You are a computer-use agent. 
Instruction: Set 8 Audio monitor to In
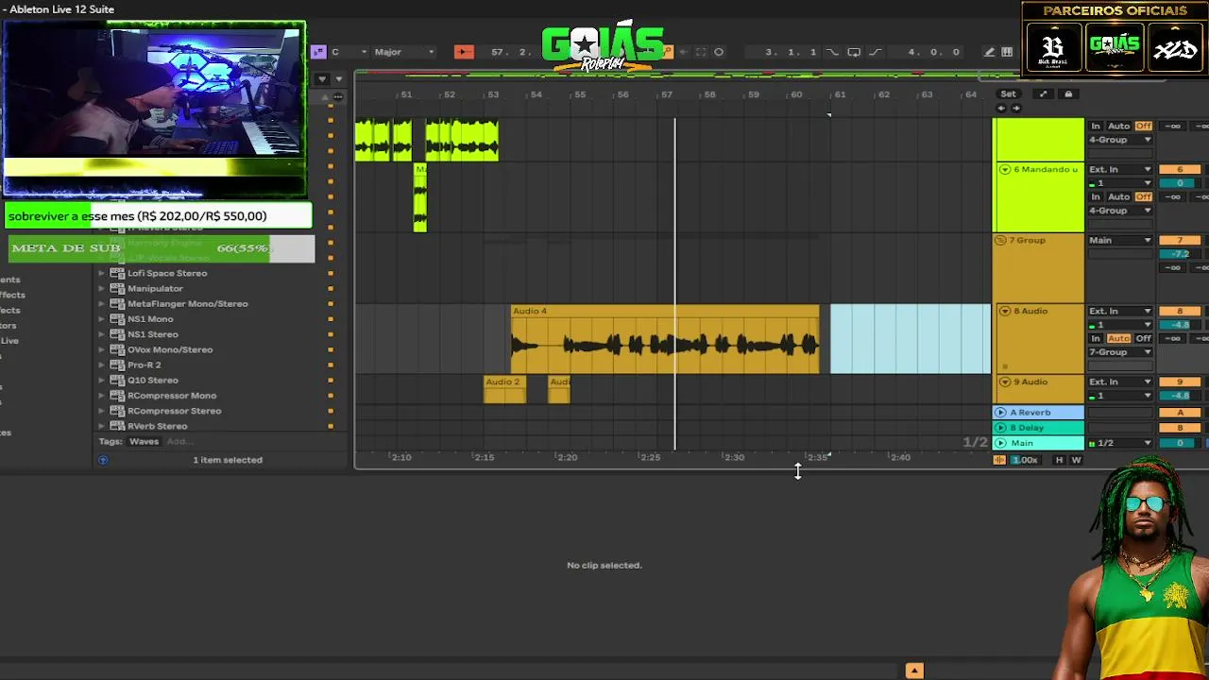(x=1096, y=339)
